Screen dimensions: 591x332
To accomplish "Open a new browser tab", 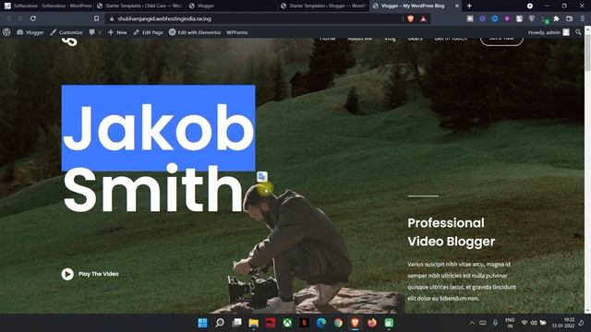I will pyautogui.click(x=469, y=6).
